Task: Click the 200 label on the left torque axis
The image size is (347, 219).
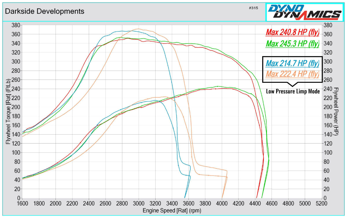Action: coord(15,107)
